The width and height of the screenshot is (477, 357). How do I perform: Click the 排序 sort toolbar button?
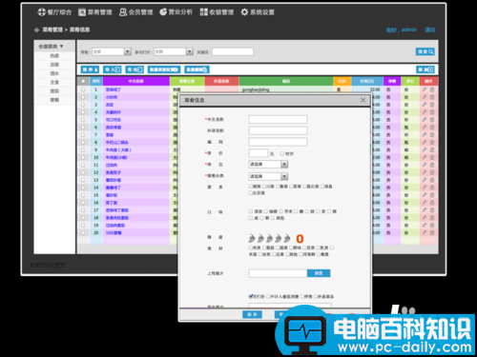point(90,69)
